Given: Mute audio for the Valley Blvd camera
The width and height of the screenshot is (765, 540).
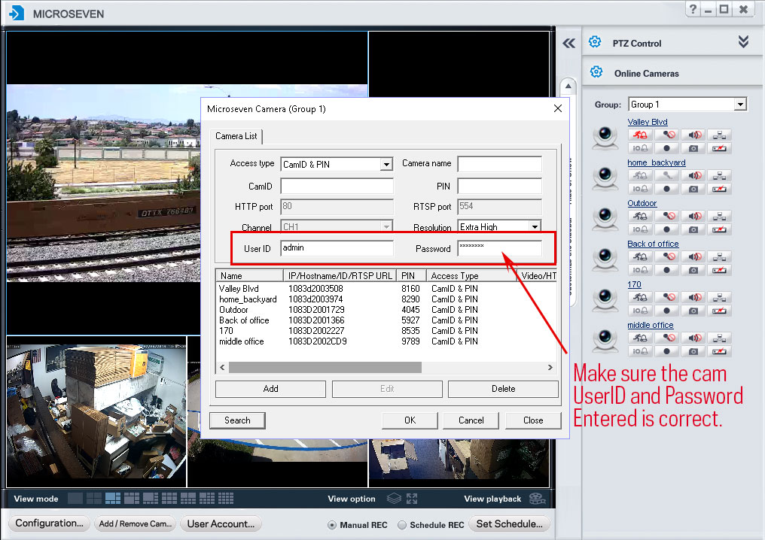Looking at the screenshot, I should pos(693,135).
